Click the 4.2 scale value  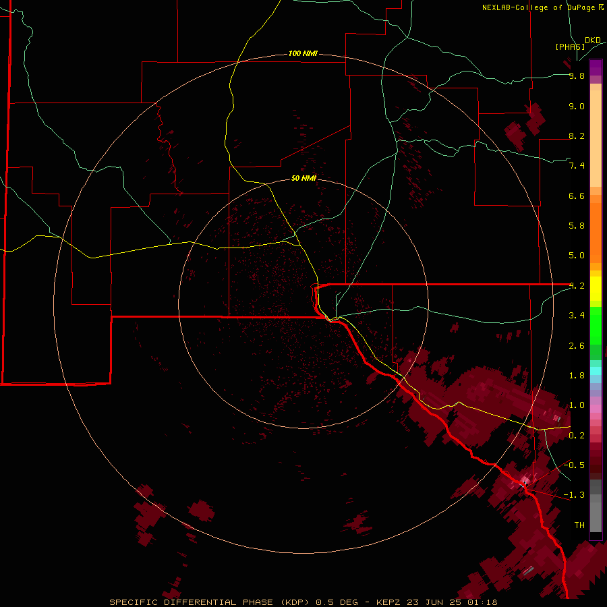tap(577, 286)
